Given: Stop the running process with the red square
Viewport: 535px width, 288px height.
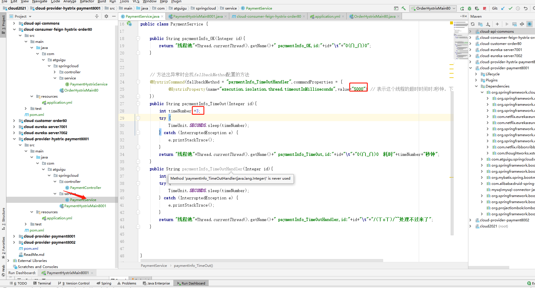Looking at the screenshot, I should point(485,8).
